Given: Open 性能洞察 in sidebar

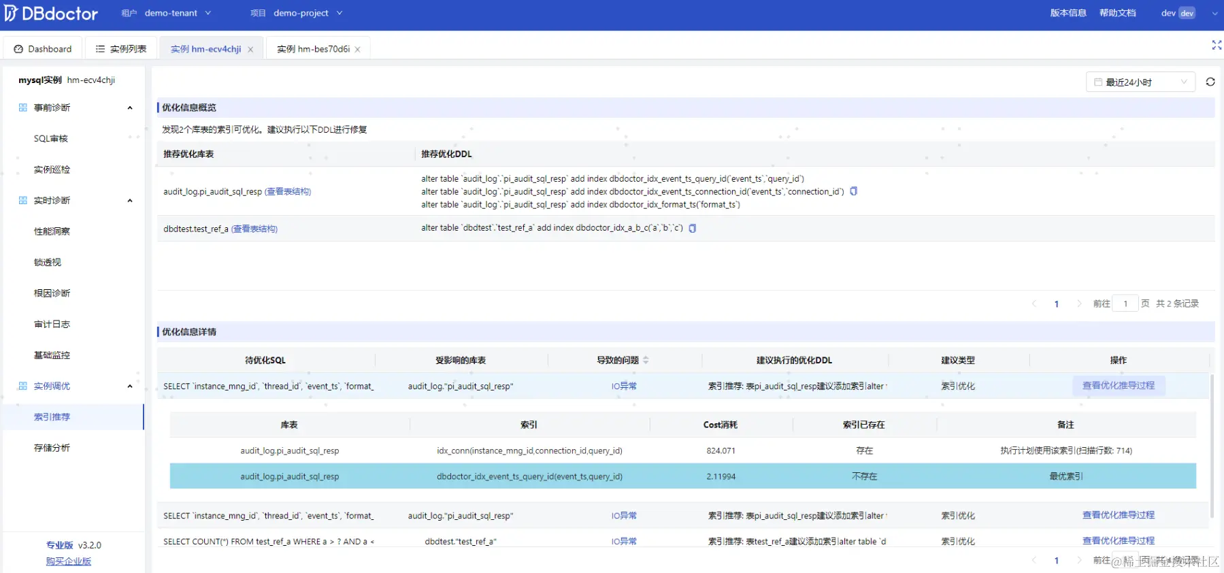Looking at the screenshot, I should pos(52,231).
